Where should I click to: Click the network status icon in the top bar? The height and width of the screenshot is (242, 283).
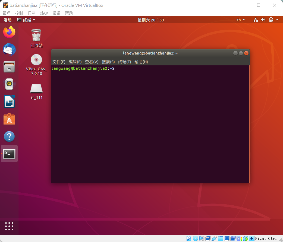[256, 20]
